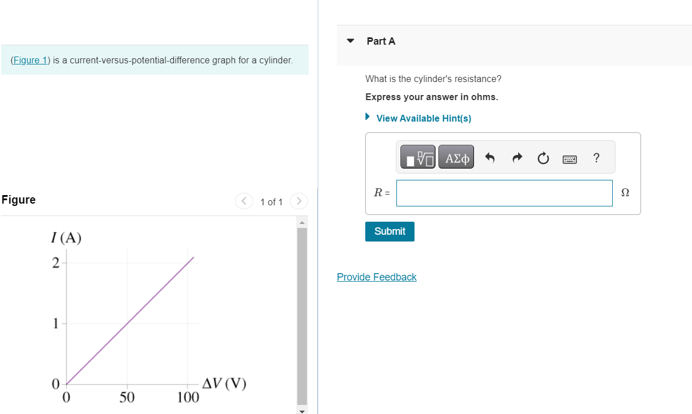This screenshot has width=692, height=414.
Task: Open equation editor help with question mark
Action: pyautogui.click(x=596, y=159)
